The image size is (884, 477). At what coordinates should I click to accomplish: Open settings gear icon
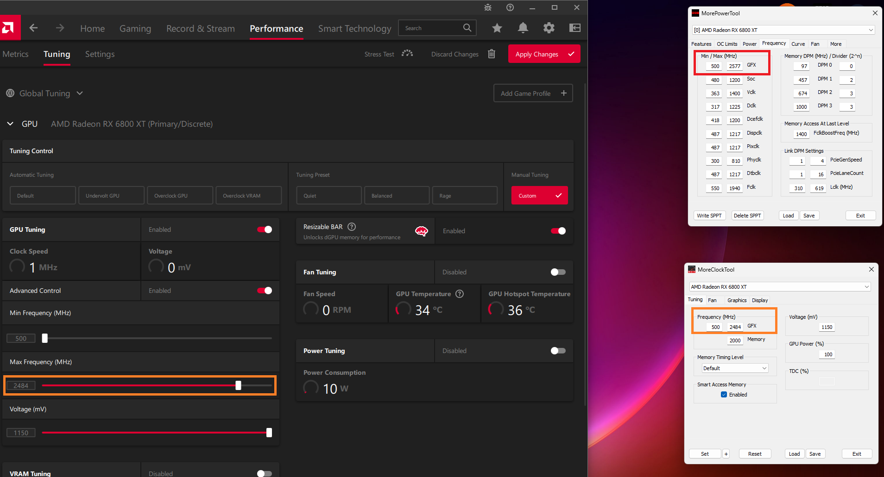pyautogui.click(x=549, y=28)
